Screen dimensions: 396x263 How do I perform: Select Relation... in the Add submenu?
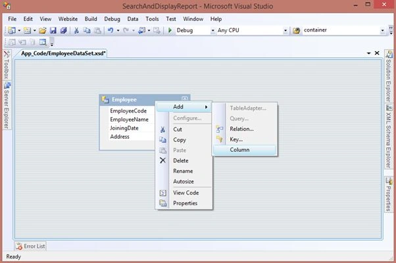[245, 129]
